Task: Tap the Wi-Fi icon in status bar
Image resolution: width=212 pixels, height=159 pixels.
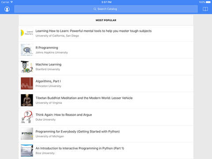Action: 11,2
